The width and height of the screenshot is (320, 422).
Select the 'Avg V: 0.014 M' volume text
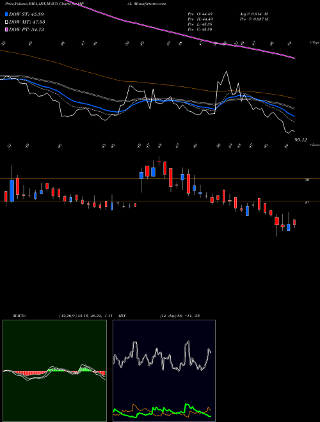253,14
